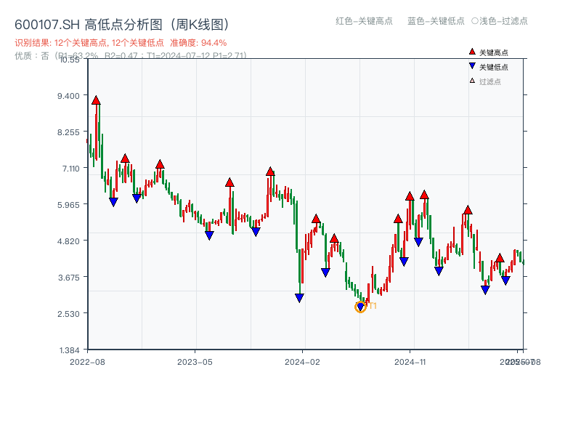The image size is (581, 436).
Task: Click the red triangle icon beside 关键高点 in the legend
Action: click(x=472, y=52)
